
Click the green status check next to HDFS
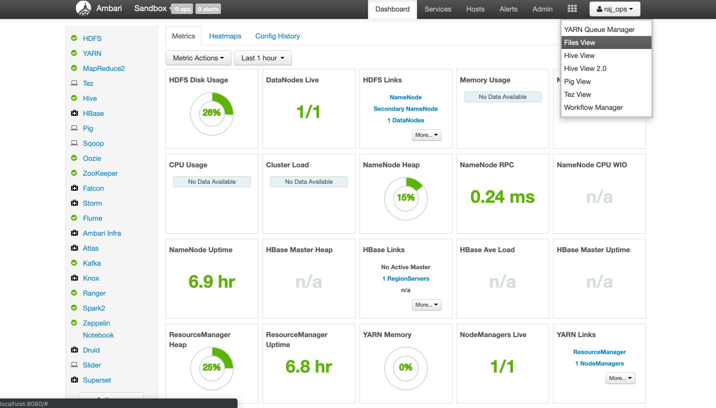click(x=74, y=38)
